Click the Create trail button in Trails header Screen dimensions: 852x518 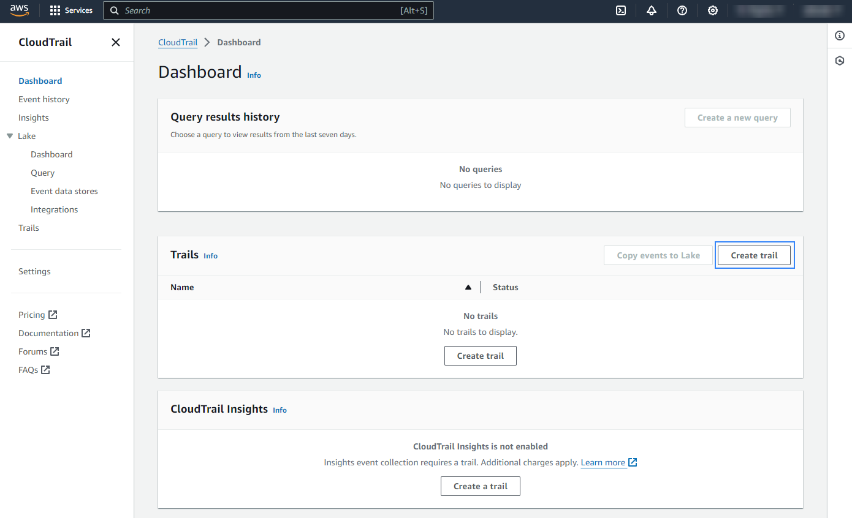(754, 255)
